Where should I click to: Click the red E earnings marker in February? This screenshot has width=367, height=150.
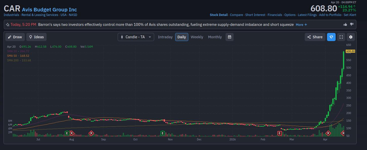pos(280,133)
